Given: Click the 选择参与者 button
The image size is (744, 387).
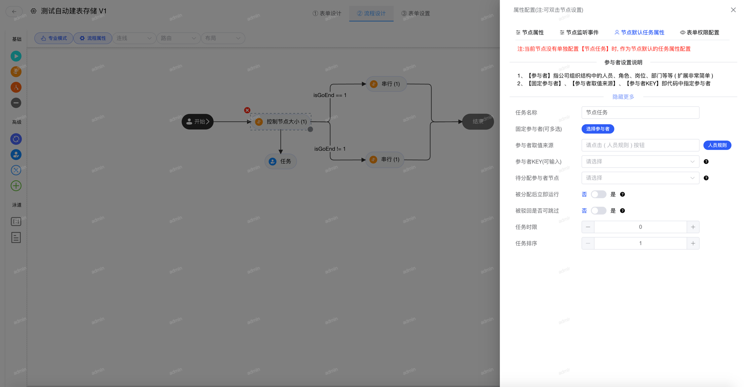Looking at the screenshot, I should (x=598, y=129).
